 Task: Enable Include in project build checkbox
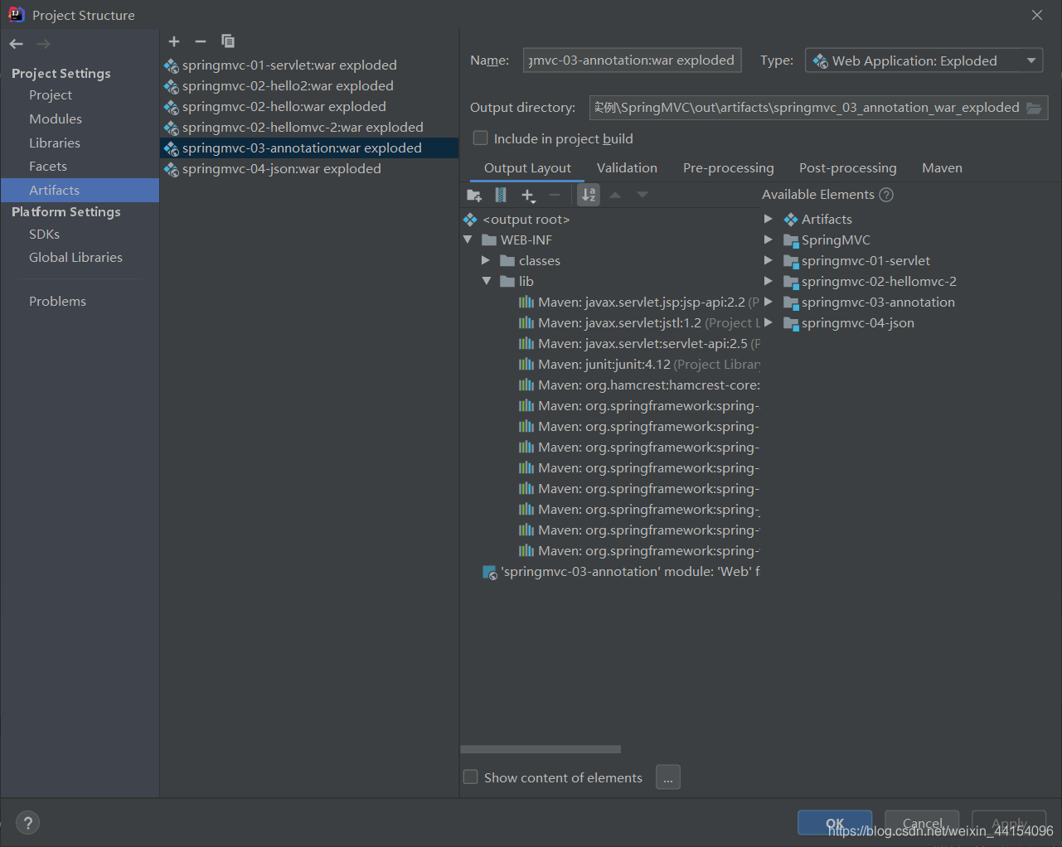click(481, 138)
